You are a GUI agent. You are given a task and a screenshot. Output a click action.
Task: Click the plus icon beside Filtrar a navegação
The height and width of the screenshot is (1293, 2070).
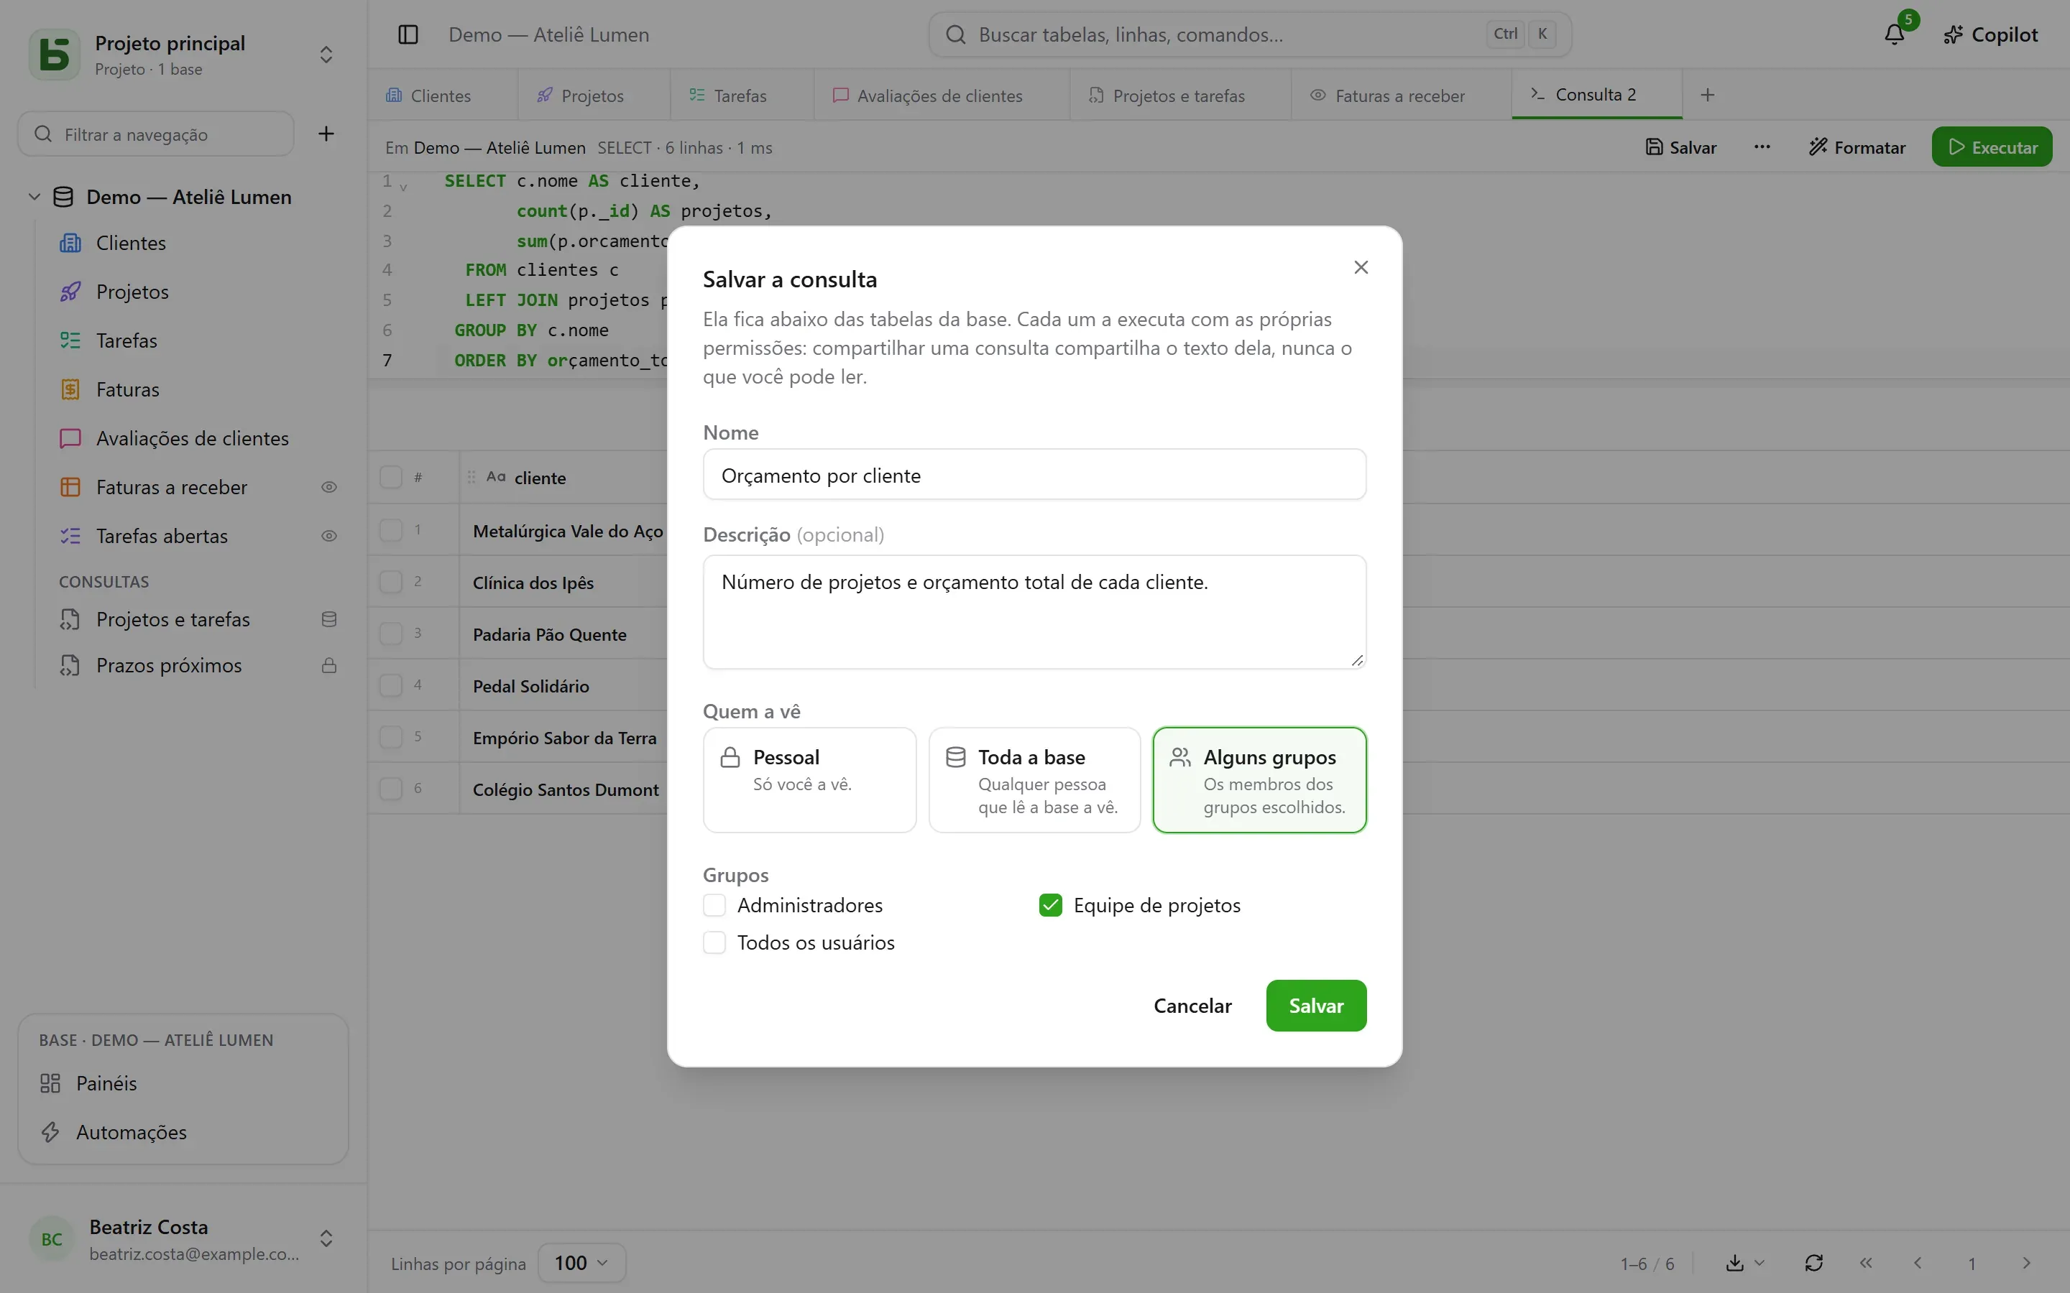pos(326,134)
